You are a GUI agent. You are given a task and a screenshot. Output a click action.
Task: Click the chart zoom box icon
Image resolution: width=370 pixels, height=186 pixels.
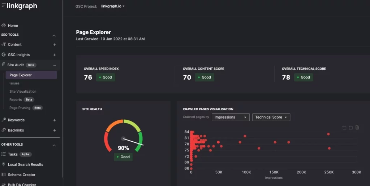click(344, 128)
